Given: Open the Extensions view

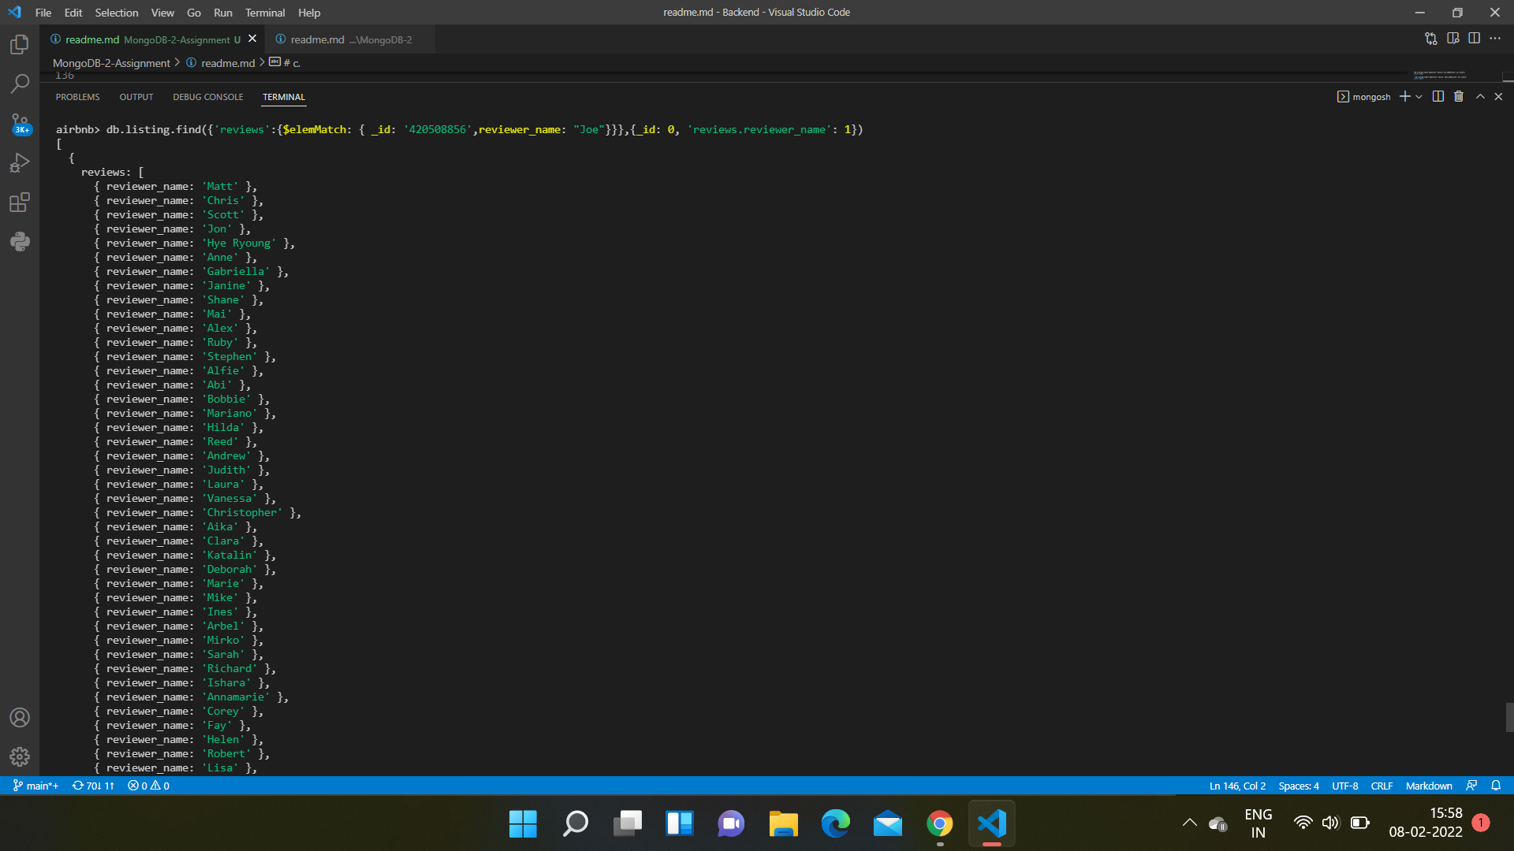Looking at the screenshot, I should click(x=20, y=203).
